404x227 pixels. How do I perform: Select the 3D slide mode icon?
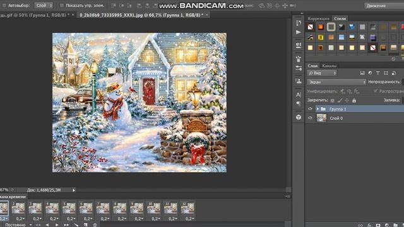pos(285,6)
